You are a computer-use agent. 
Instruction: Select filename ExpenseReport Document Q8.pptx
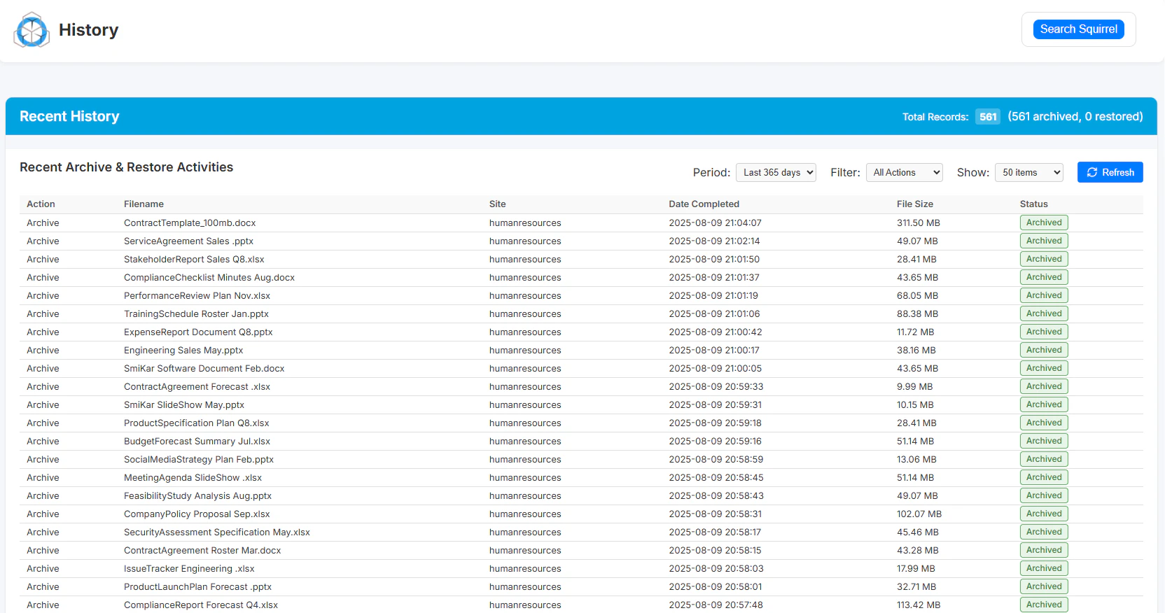pos(198,332)
